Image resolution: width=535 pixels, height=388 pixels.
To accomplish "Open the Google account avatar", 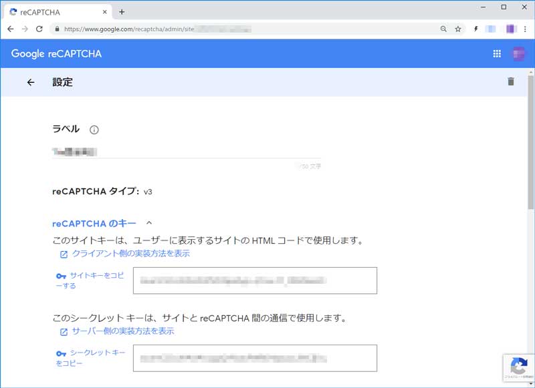I will [518, 53].
